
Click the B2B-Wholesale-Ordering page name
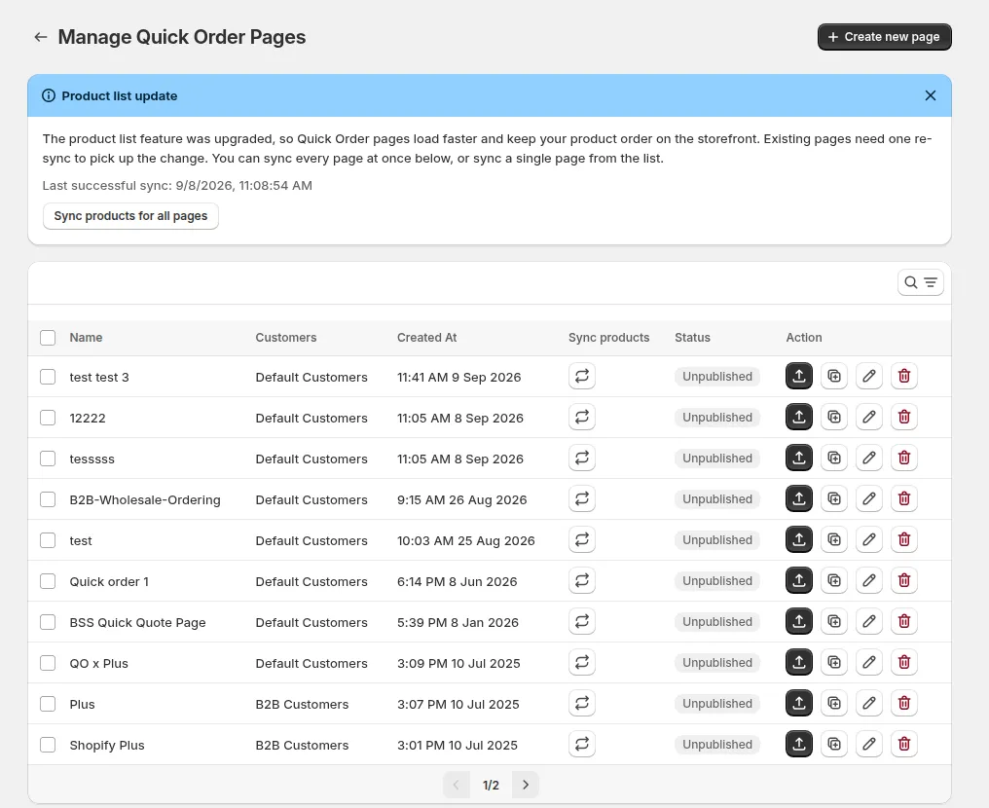pos(145,500)
